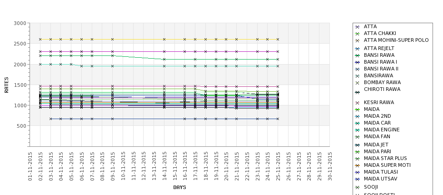This screenshot has height=195, width=443.
Task: Click magenta 2300 line point on 14-11-2015
Action: pyautogui.click(x=164, y=51)
